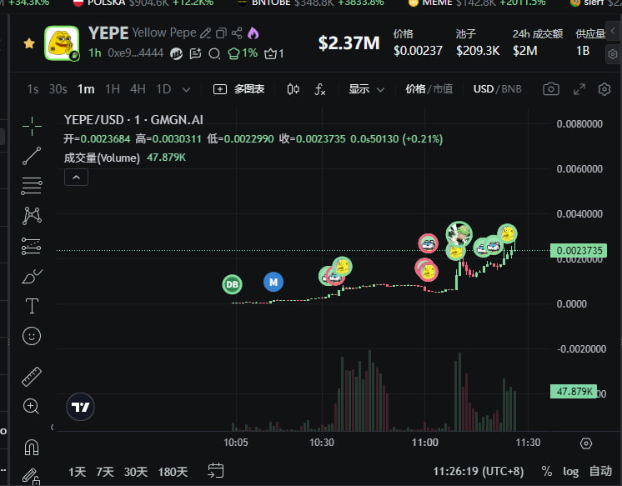622x486 pixels.
Task: Open the indicators fx menu
Action: (x=319, y=89)
